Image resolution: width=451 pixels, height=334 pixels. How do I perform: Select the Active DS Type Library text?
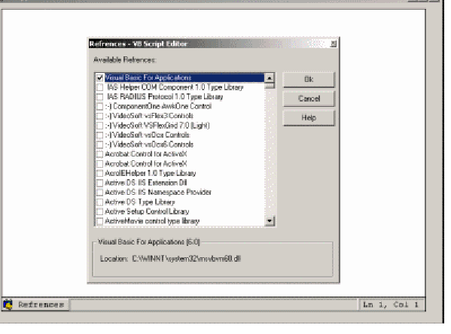point(140,202)
